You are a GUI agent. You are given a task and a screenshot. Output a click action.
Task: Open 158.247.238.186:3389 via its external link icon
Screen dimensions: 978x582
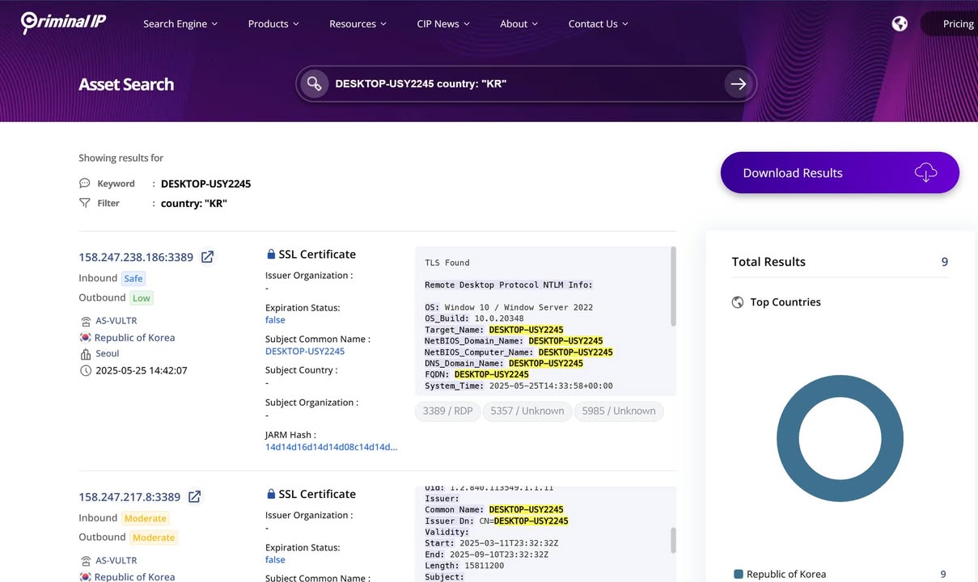(x=207, y=256)
